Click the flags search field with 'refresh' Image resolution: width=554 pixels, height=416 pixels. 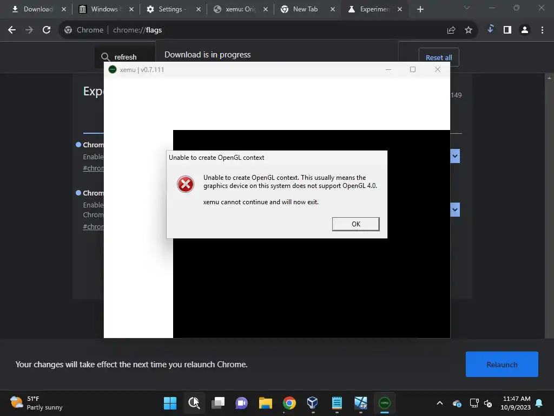pyautogui.click(x=125, y=57)
